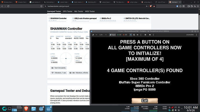Switch to the unity 6 play browser tab
Viewport: 200px width, 112px height.
click(133, 2)
